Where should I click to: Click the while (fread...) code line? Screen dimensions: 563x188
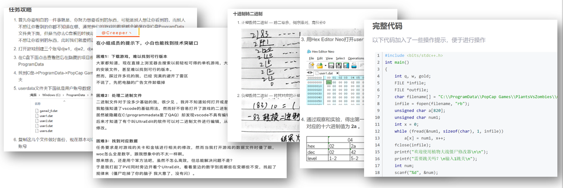pos(449,131)
